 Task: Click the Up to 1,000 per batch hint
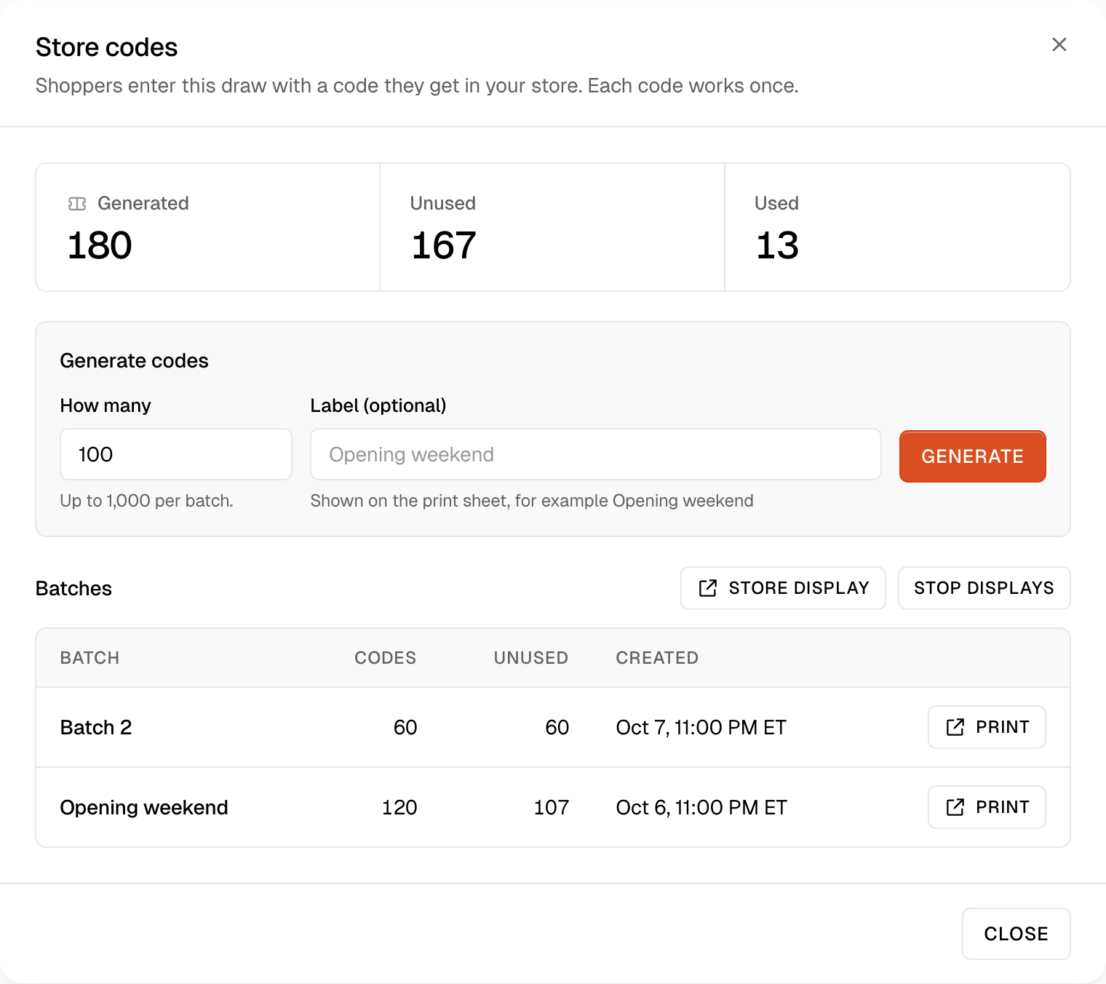click(146, 501)
